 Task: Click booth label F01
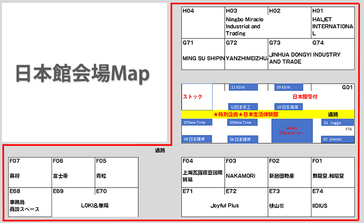click(x=317, y=161)
